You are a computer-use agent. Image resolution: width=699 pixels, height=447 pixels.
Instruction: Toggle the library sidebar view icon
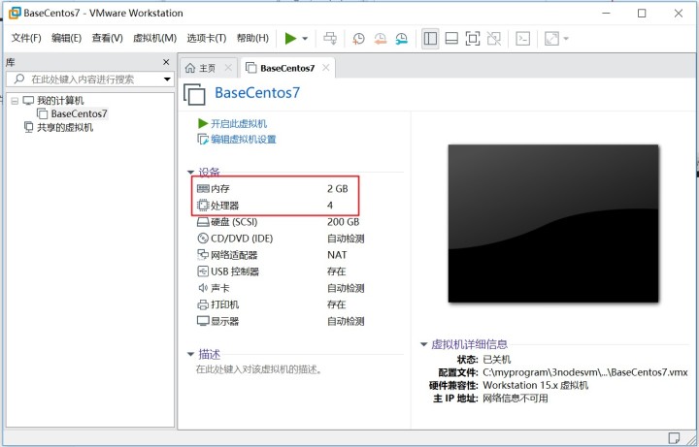(430, 39)
